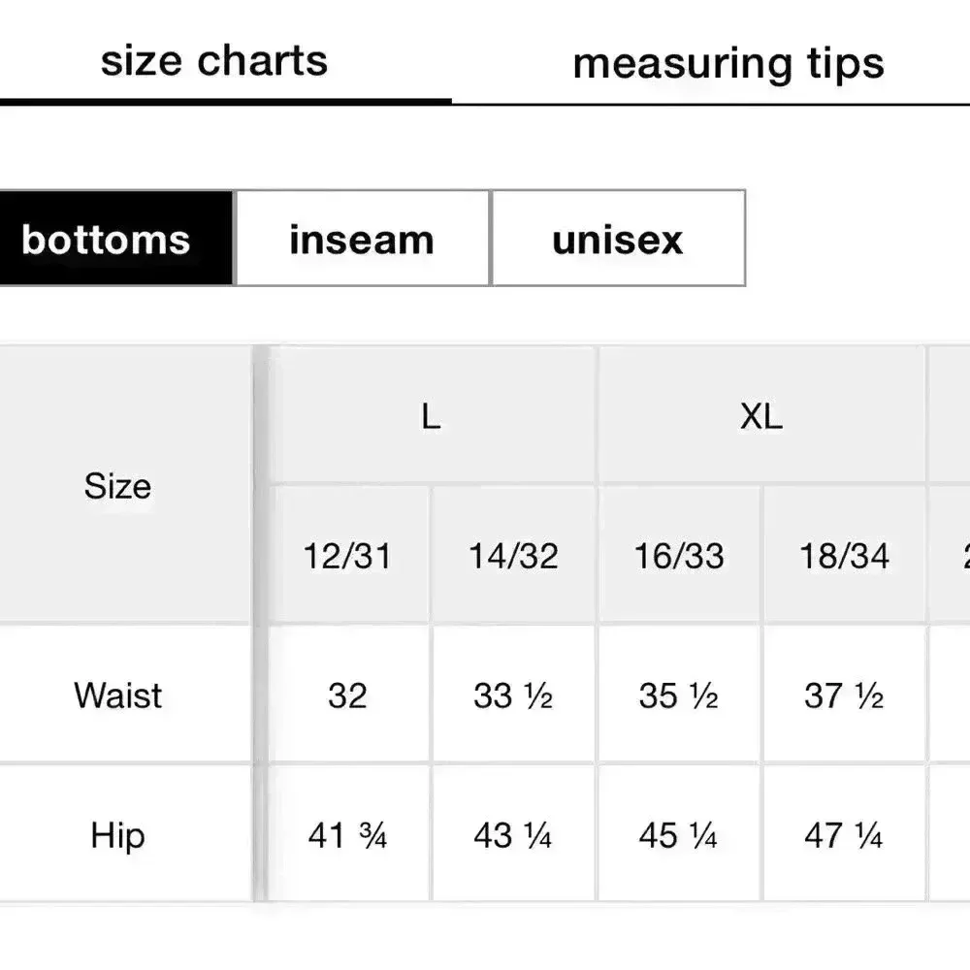970x970 pixels.
Task: Click the waist value 32
Action: (x=347, y=695)
